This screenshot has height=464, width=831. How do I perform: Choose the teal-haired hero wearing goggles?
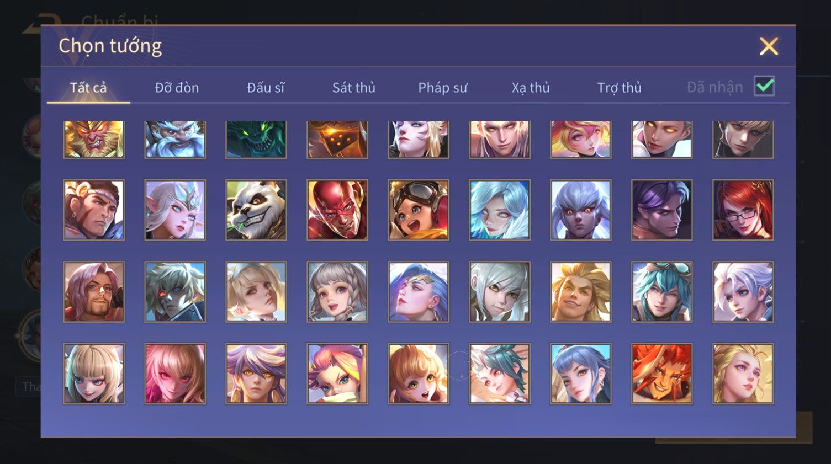662,291
